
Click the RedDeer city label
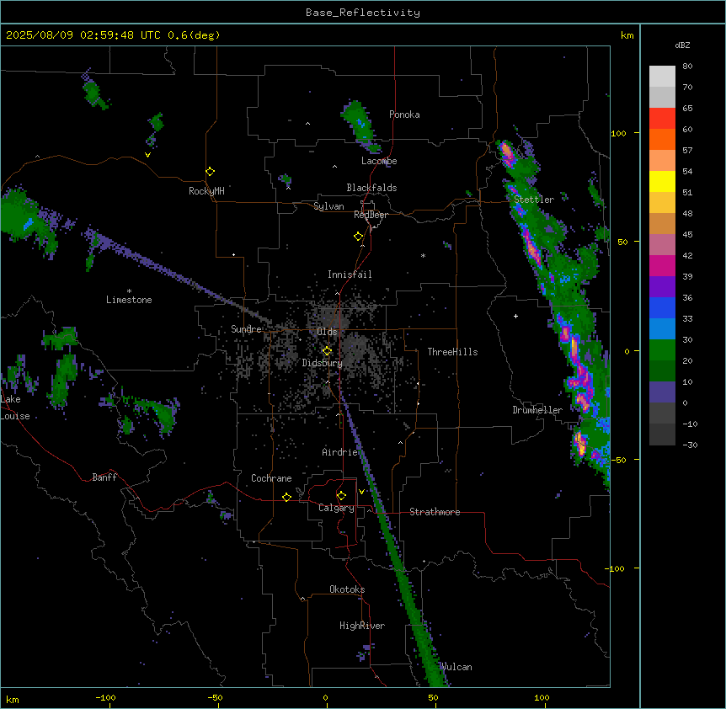371,215
